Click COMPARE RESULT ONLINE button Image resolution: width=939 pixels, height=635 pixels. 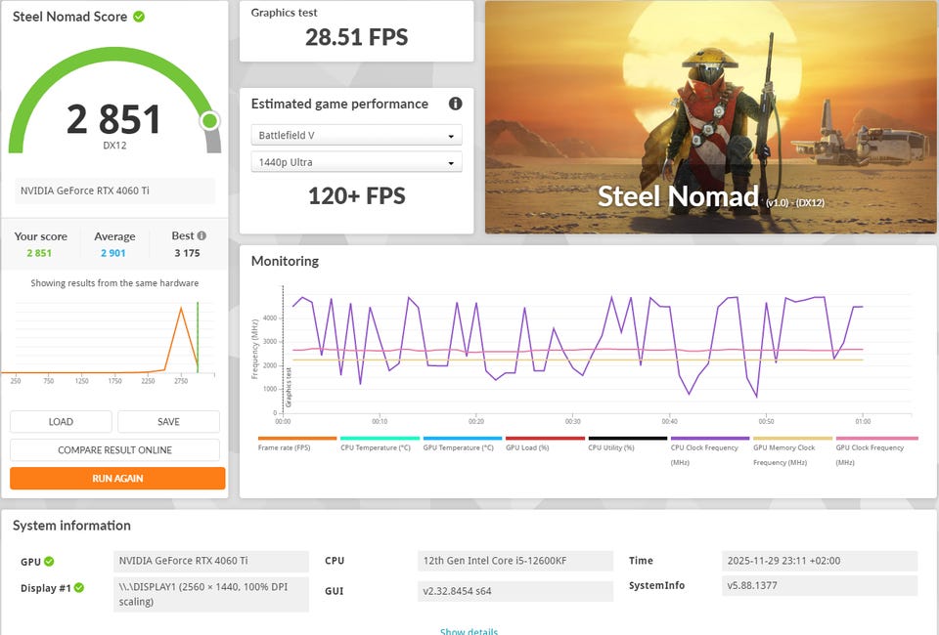point(115,449)
